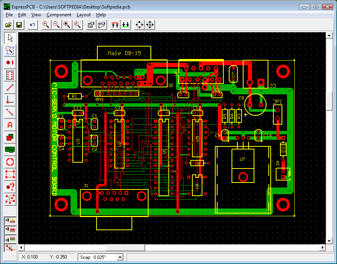Screen dimensions: 337x264
Task: Select the arrow pointer tool
Action: (x=10, y=38)
